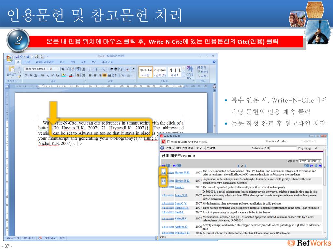Click author link Inanli,S.
This screenshot has height=249, width=333.
(x=179, y=187)
